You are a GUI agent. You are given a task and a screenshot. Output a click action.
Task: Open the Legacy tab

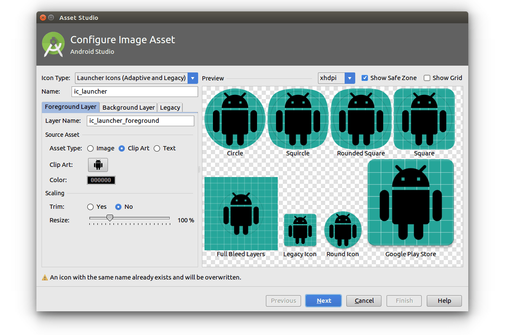click(x=169, y=108)
